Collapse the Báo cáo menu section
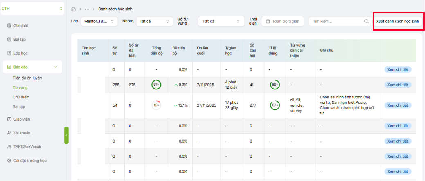 (56, 67)
